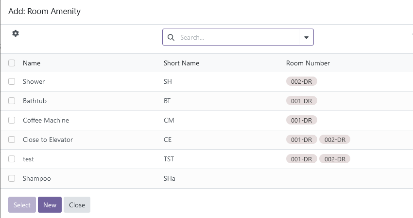The height and width of the screenshot is (218, 413).
Task: Click the Close button
Action: pyautogui.click(x=77, y=205)
